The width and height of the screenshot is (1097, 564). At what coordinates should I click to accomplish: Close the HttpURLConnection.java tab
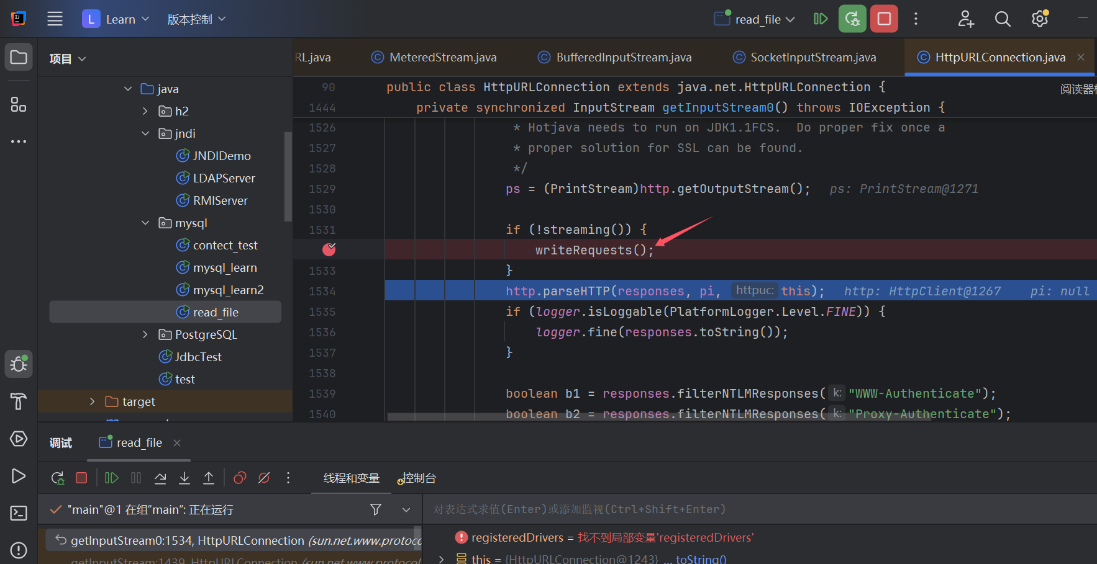pyautogui.click(x=1081, y=57)
